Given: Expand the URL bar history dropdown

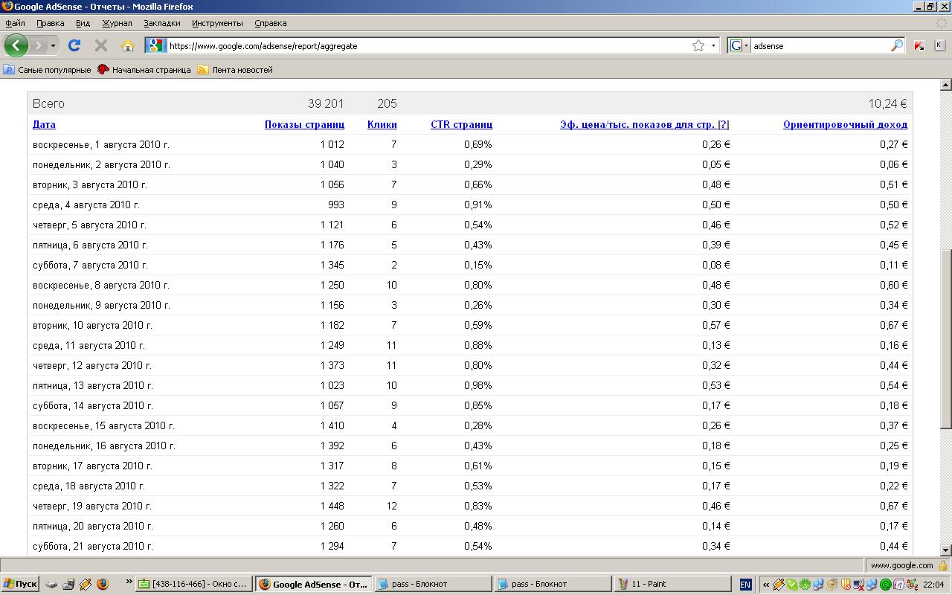Looking at the screenshot, I should point(713,45).
